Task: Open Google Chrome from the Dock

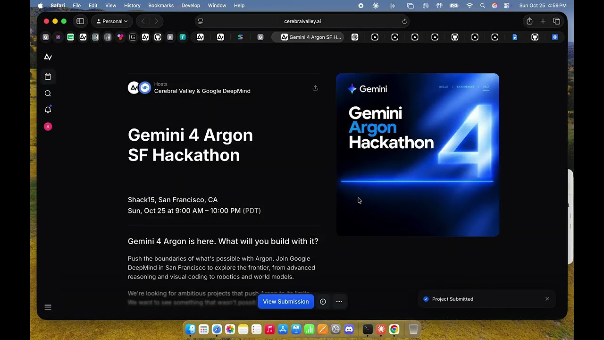Action: 394,329
